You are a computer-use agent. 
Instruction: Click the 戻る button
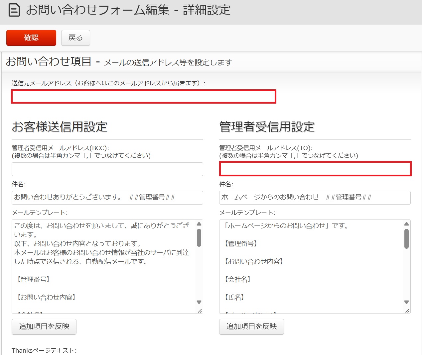tap(75, 38)
